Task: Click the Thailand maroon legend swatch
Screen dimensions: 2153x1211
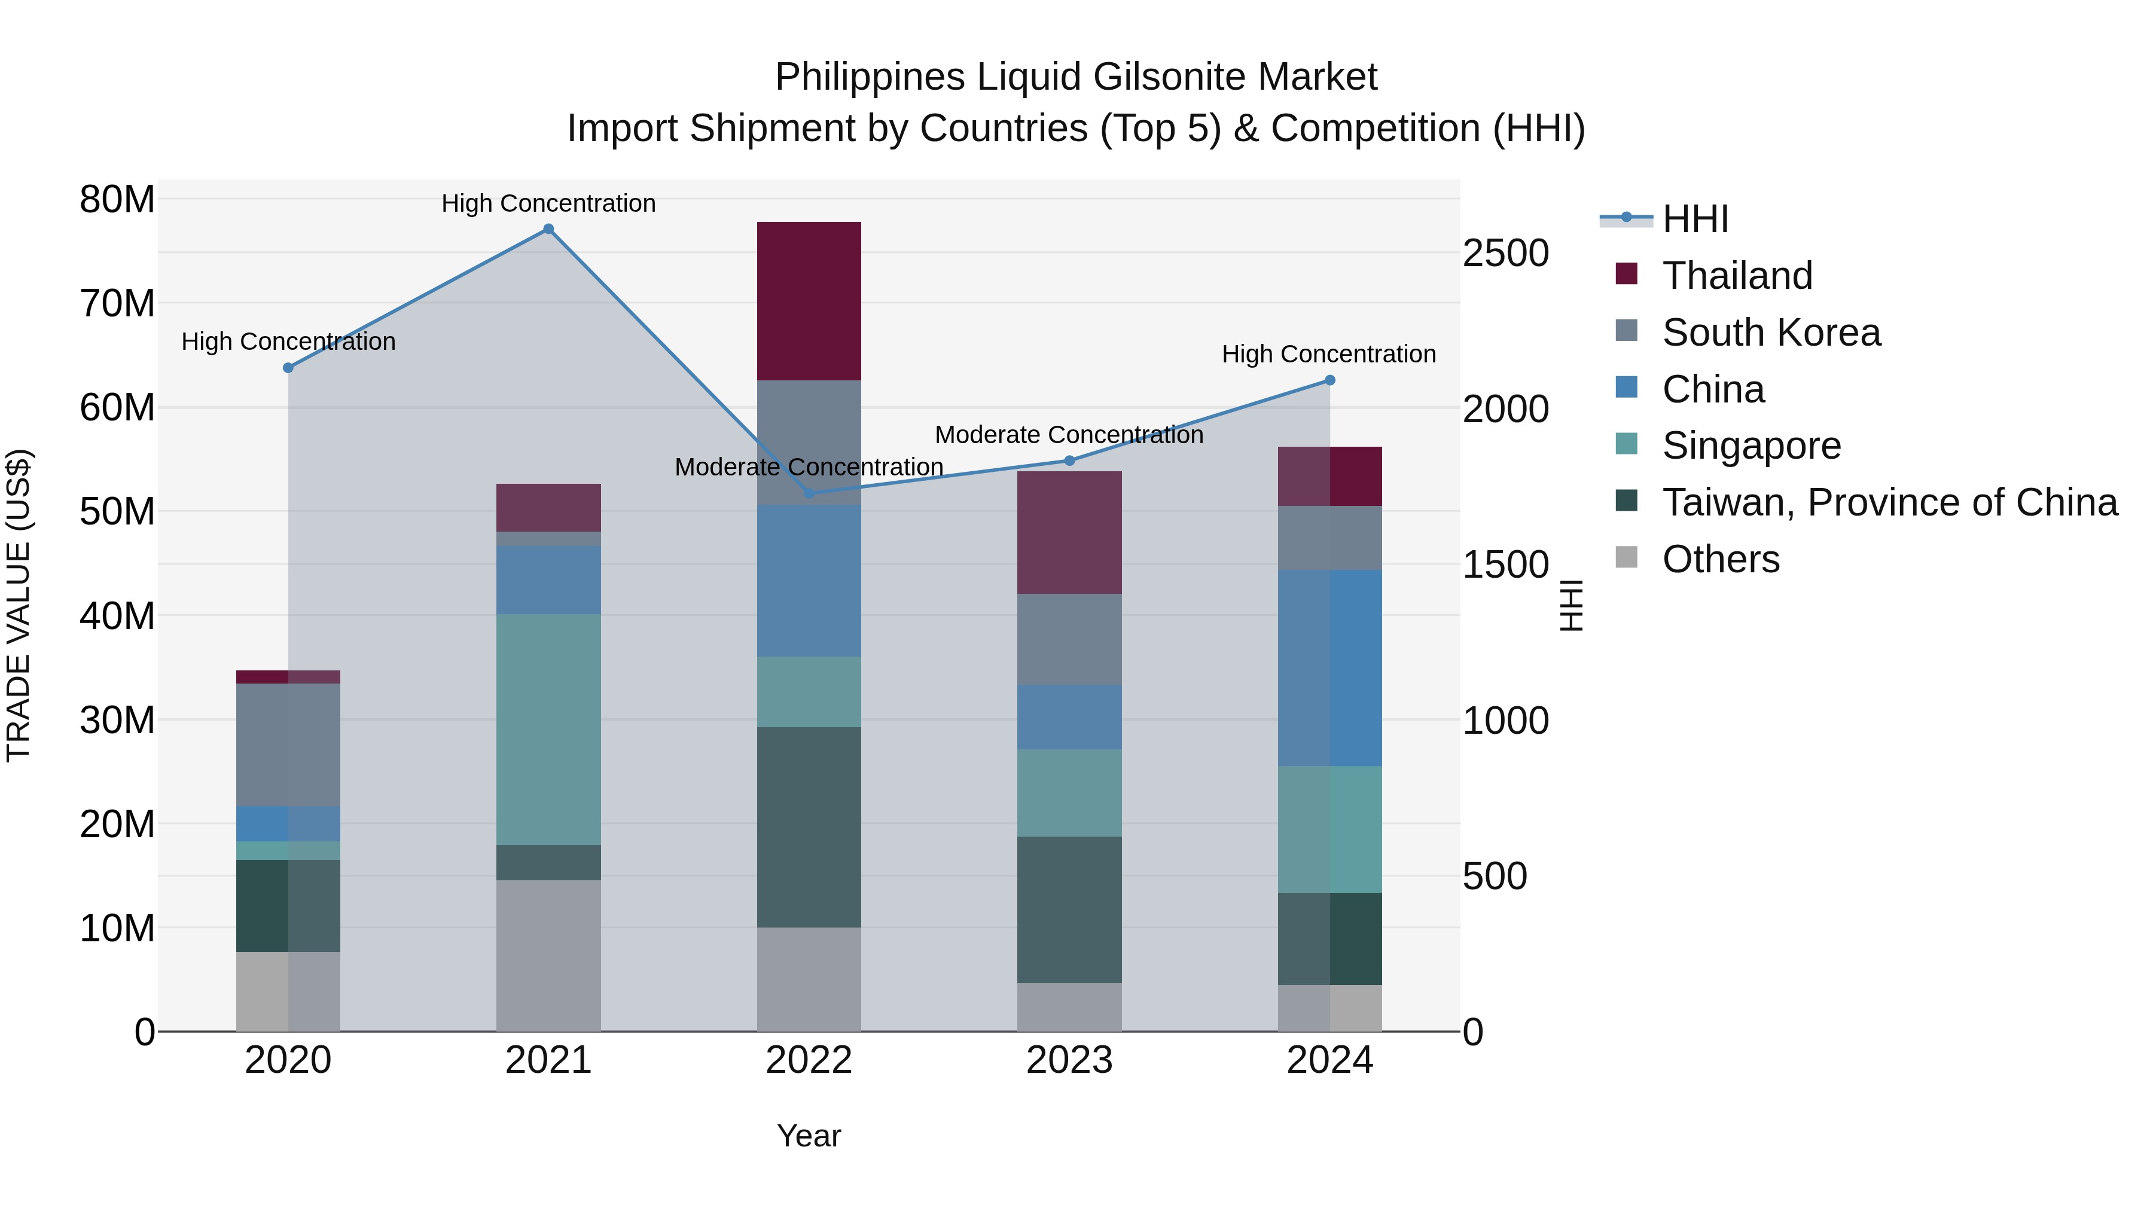Action: point(1627,273)
